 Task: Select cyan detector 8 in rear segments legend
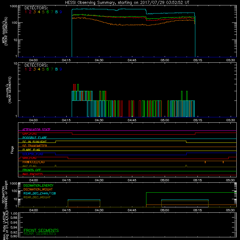(x=56, y=69)
